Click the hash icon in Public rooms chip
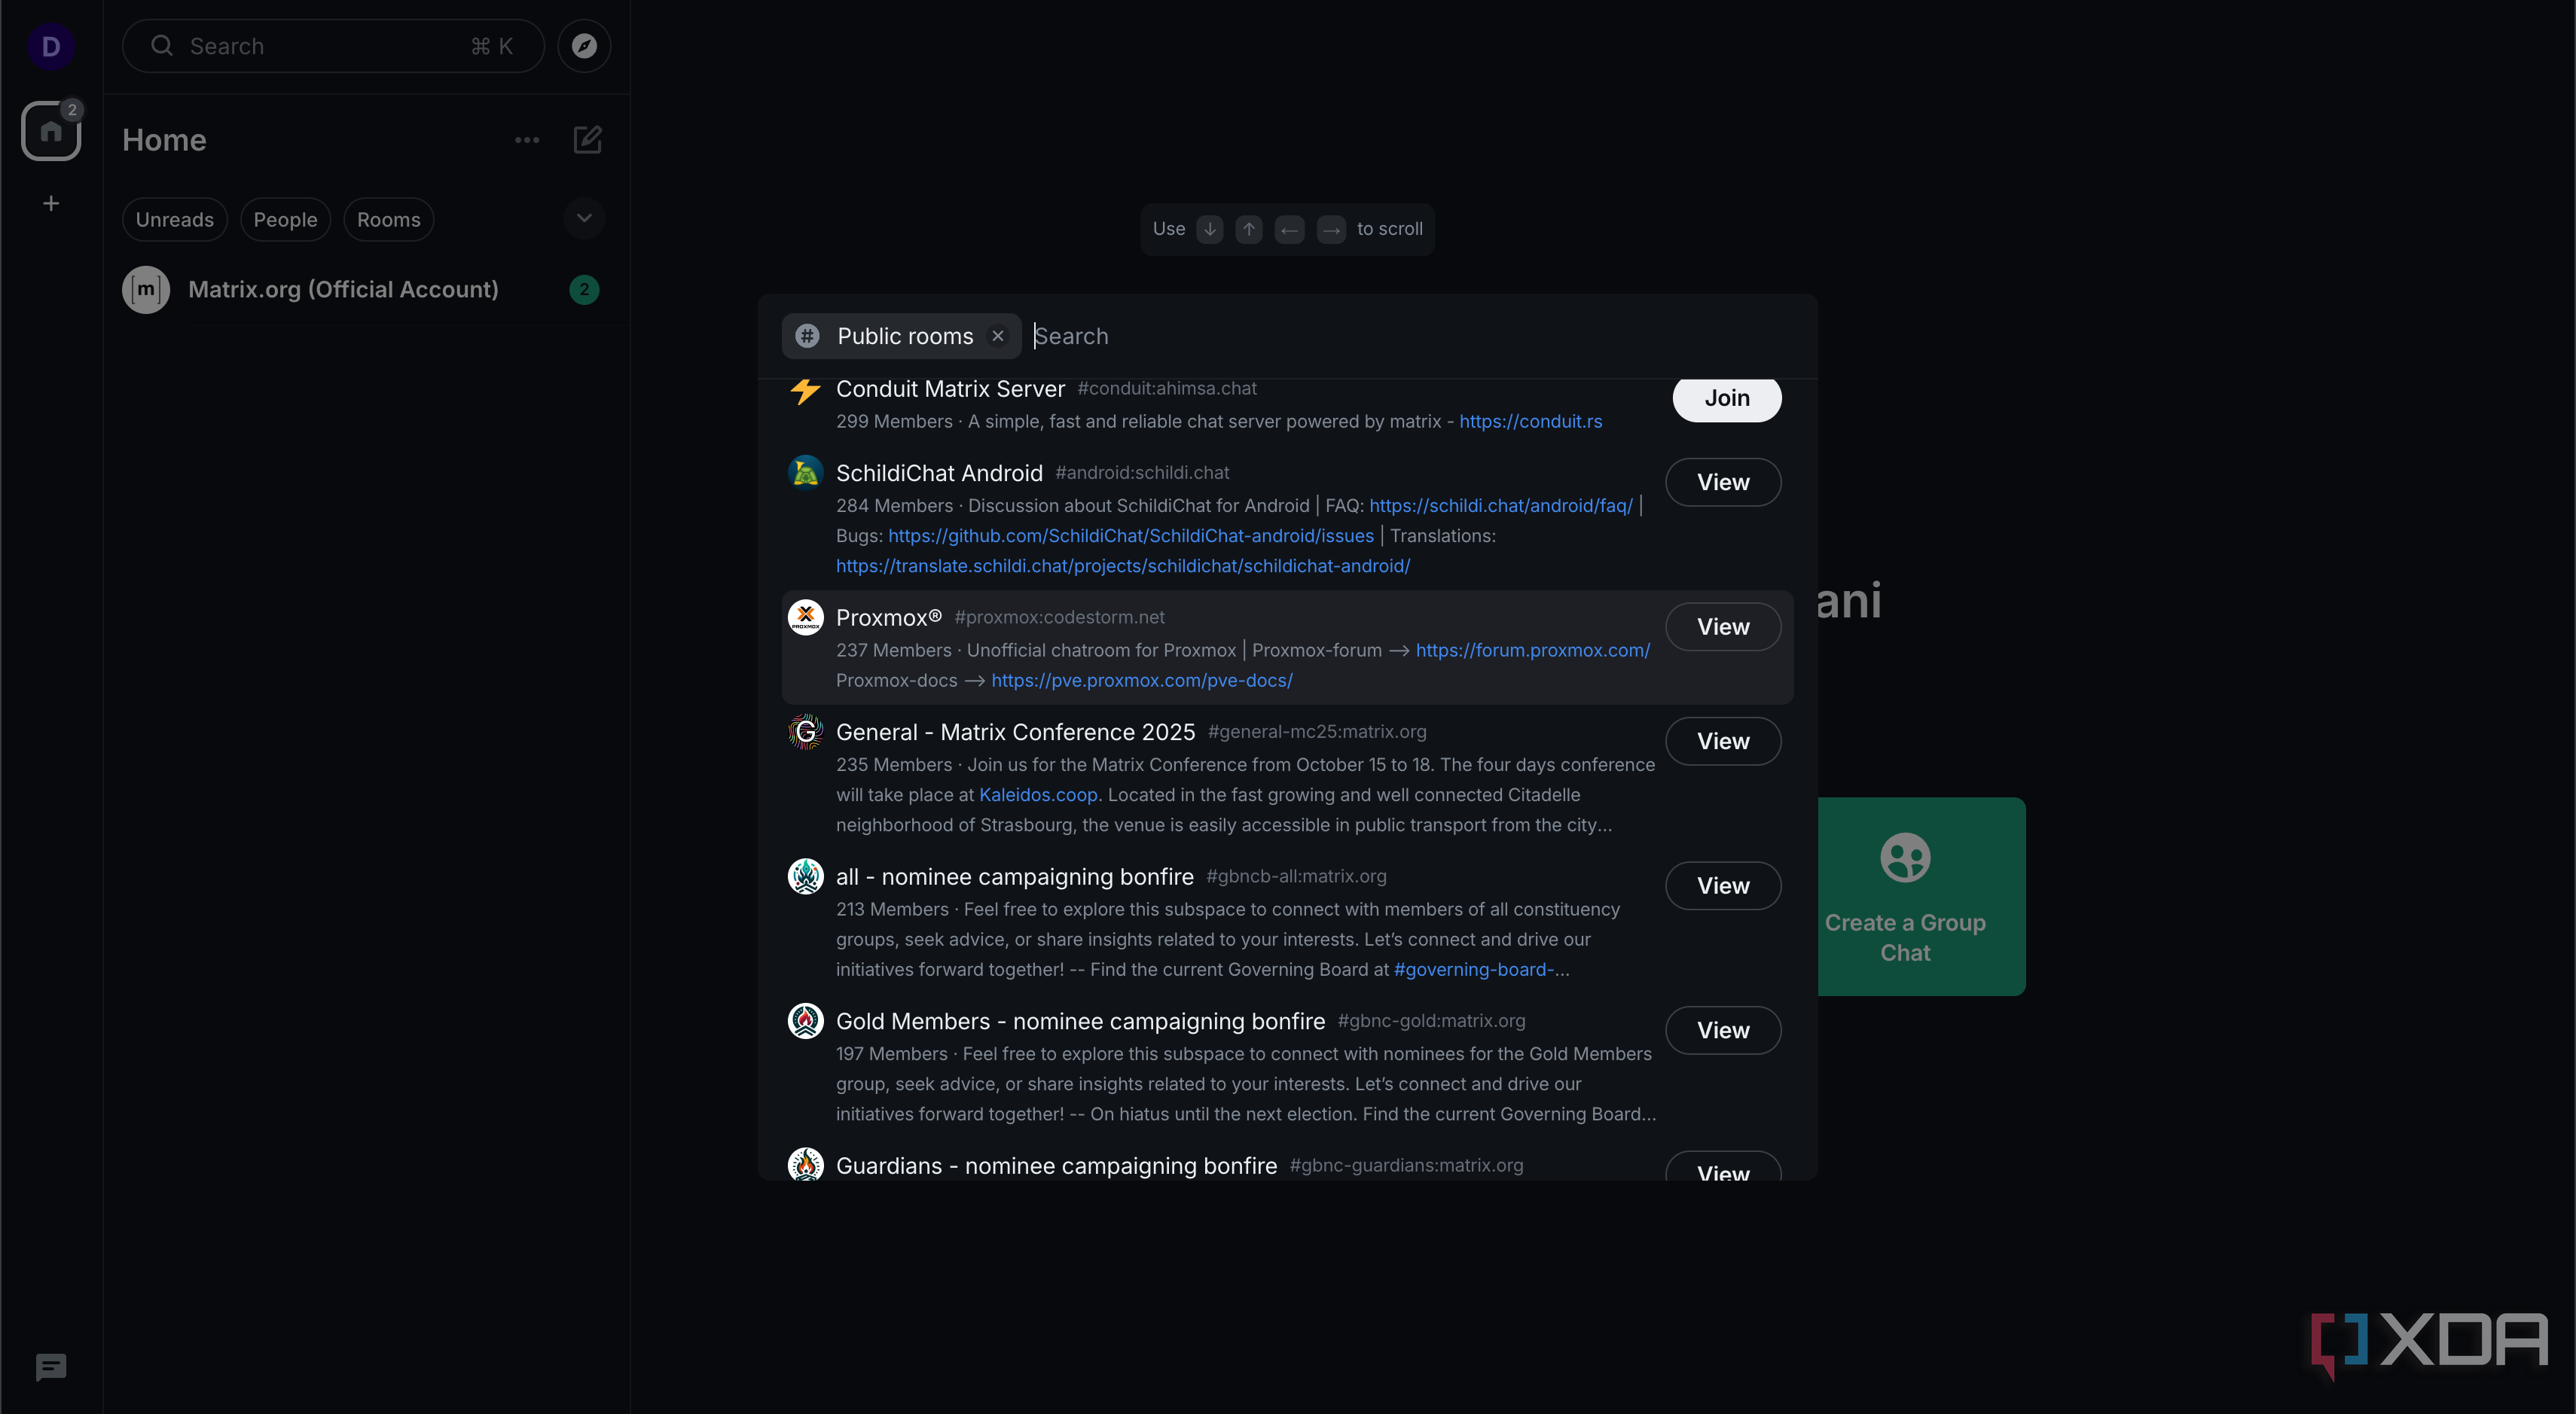The image size is (2576, 1414). (x=807, y=336)
